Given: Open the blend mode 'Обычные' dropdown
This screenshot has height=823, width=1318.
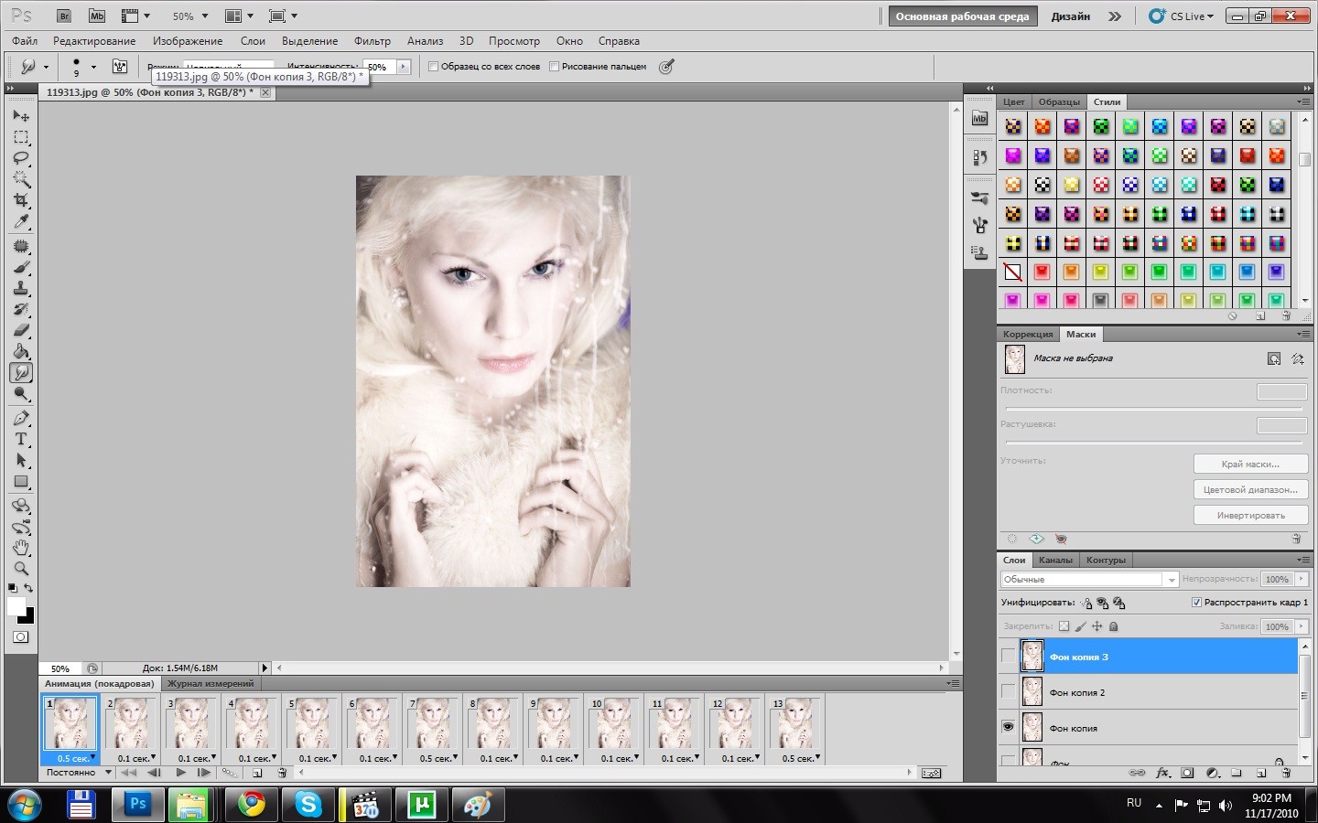Looking at the screenshot, I should pos(1089,579).
